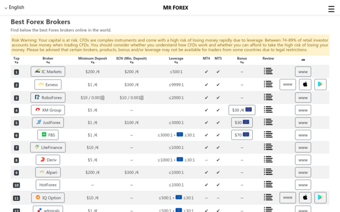The image size is (340, 212).
Task: Open review list icon for Alpari
Action: pos(268,172)
